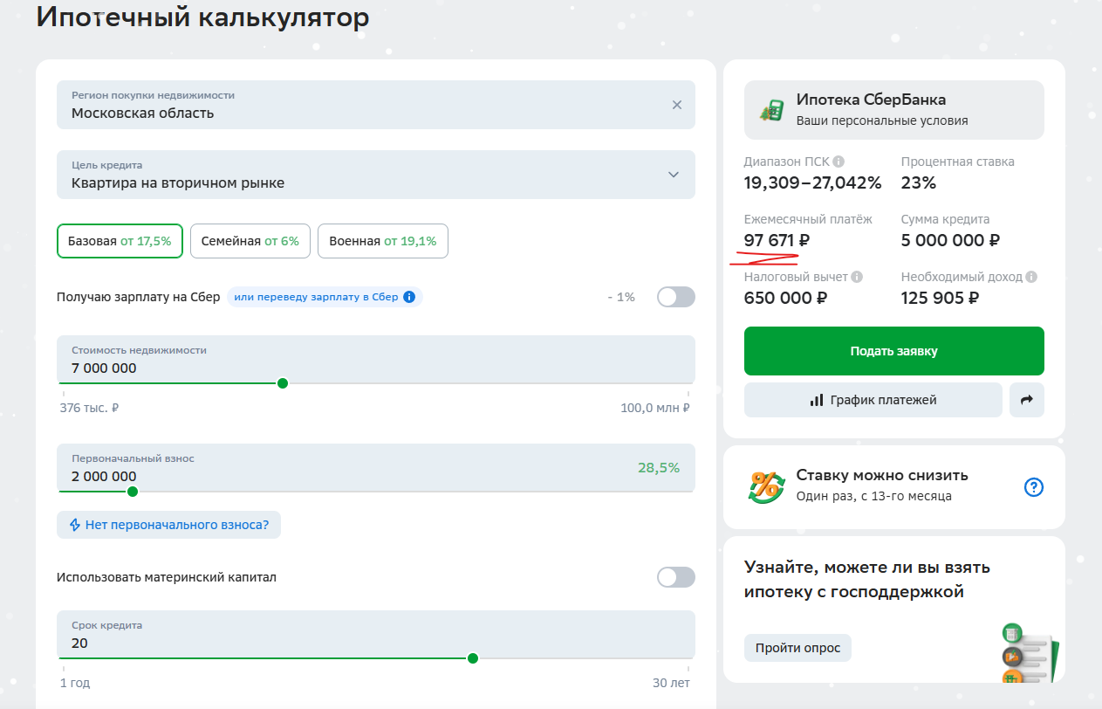Click the interest rate value 23%

click(919, 182)
